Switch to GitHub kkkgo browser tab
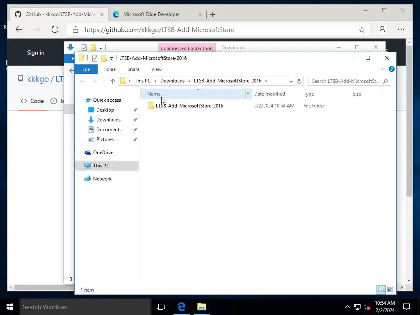Image resolution: width=420 pixels, height=315 pixels. click(x=60, y=14)
